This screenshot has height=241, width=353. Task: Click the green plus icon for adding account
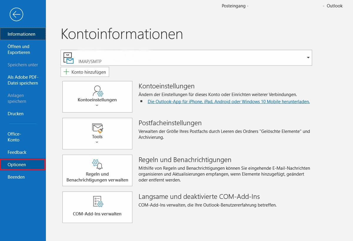coord(66,72)
